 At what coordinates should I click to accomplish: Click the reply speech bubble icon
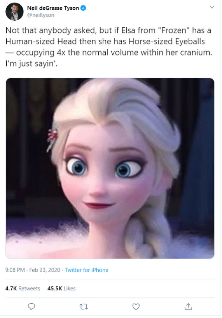(x=31, y=307)
